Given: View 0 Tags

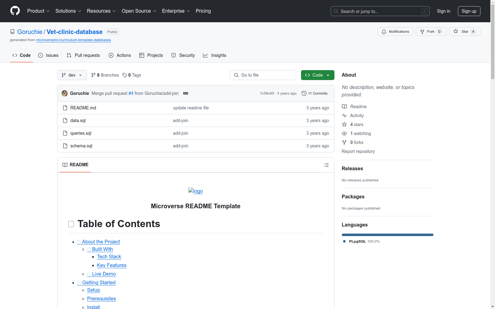Looking at the screenshot, I should tap(132, 75).
